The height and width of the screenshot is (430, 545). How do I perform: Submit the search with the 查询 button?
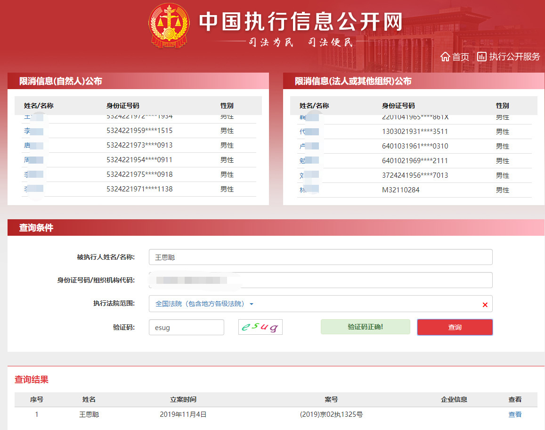coord(455,327)
